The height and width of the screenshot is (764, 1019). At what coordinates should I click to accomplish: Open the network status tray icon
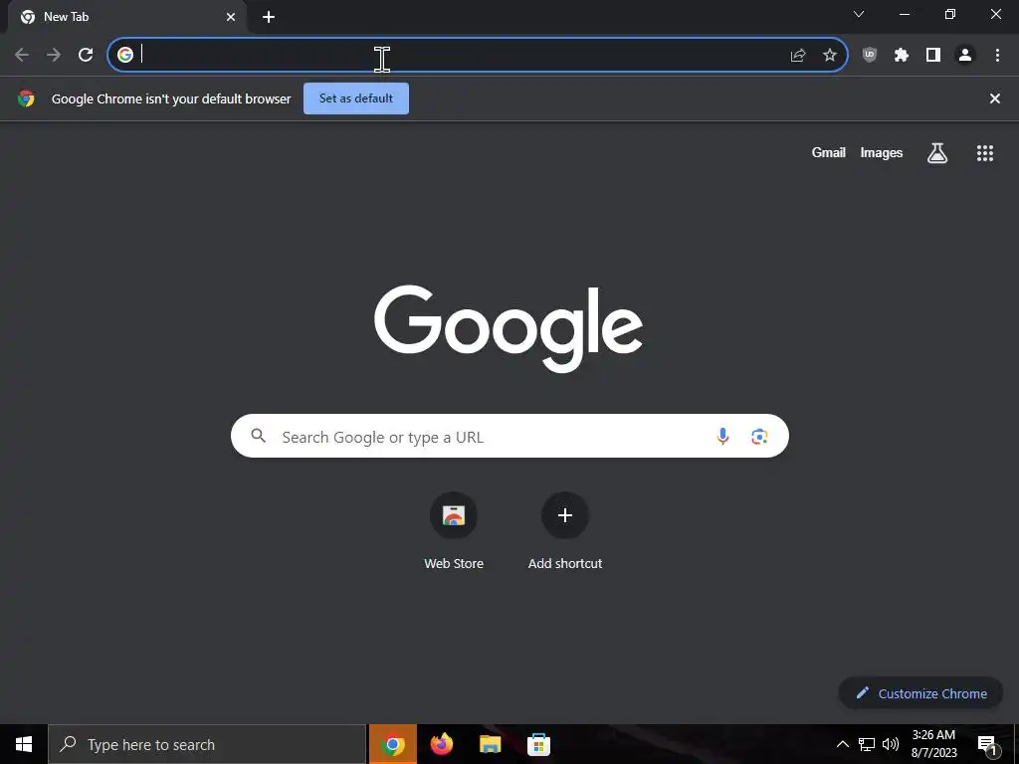[867, 744]
